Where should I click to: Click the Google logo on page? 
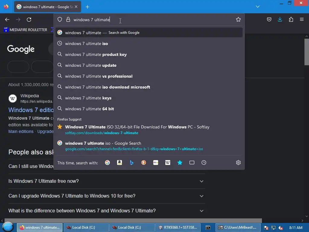(21, 49)
